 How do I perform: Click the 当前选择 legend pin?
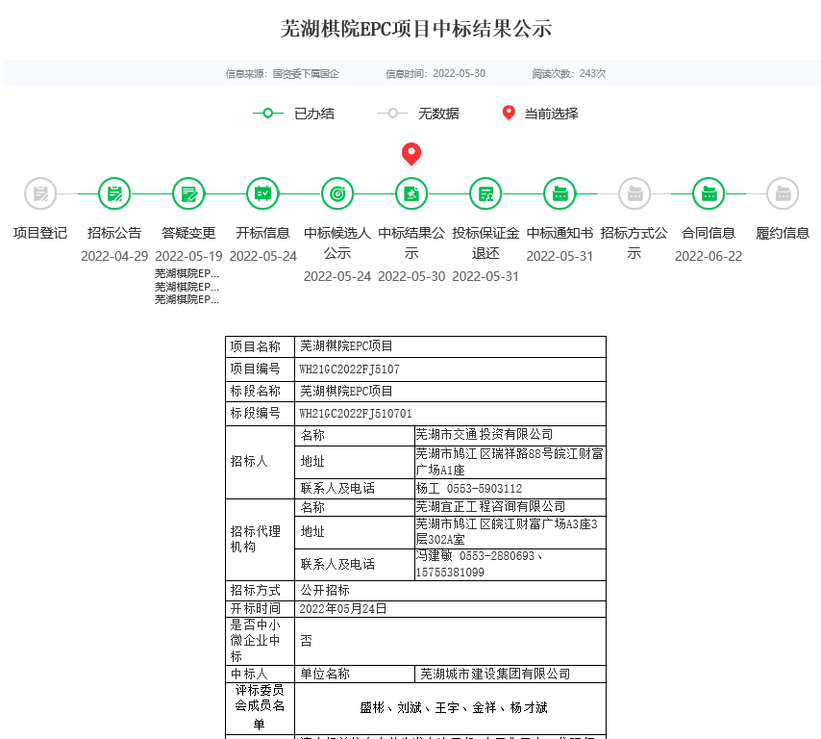[509, 114]
